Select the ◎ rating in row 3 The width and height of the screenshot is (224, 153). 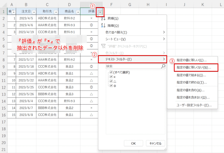[x=91, y=25]
